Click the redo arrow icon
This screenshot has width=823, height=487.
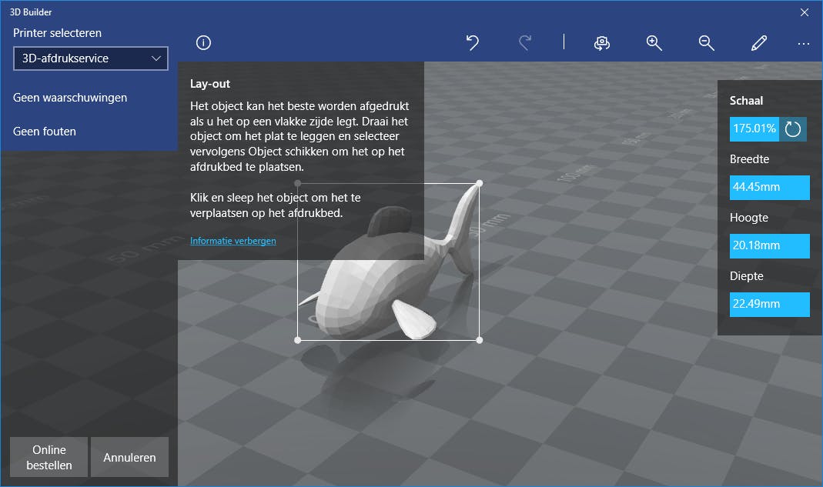pos(524,43)
